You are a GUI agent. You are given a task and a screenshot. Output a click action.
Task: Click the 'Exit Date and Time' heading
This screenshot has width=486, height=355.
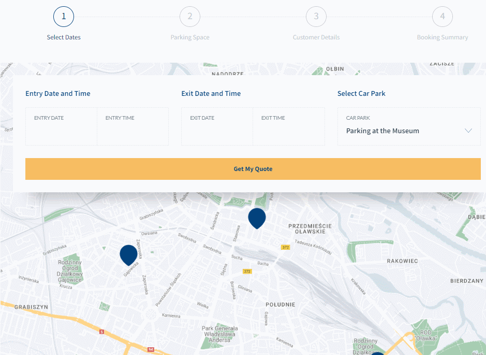pyautogui.click(x=211, y=93)
